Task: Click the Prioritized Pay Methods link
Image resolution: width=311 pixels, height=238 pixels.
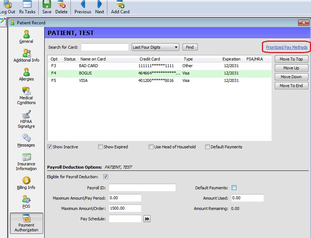Action: pyautogui.click(x=287, y=47)
